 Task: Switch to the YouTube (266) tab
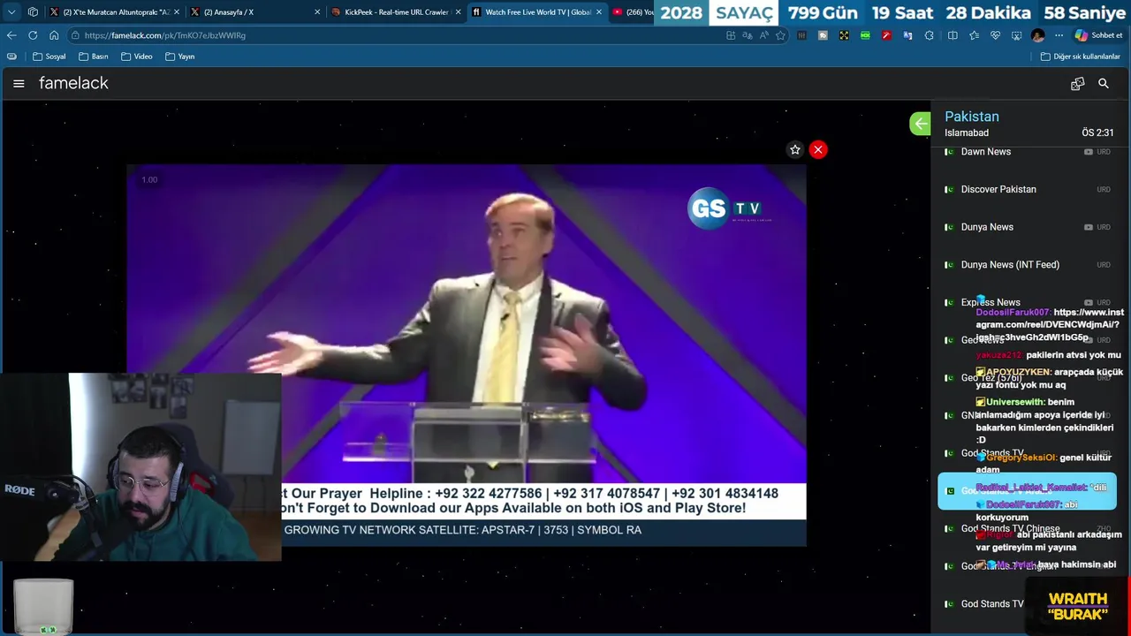point(633,12)
